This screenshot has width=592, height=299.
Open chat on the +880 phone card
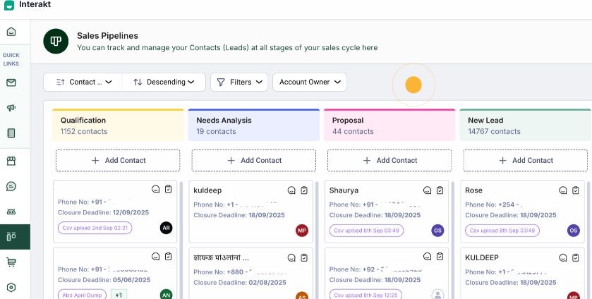pyautogui.click(x=291, y=258)
